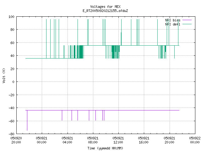Click the y-axis tick label 60
201x151 pixels.
(x=12, y=43)
